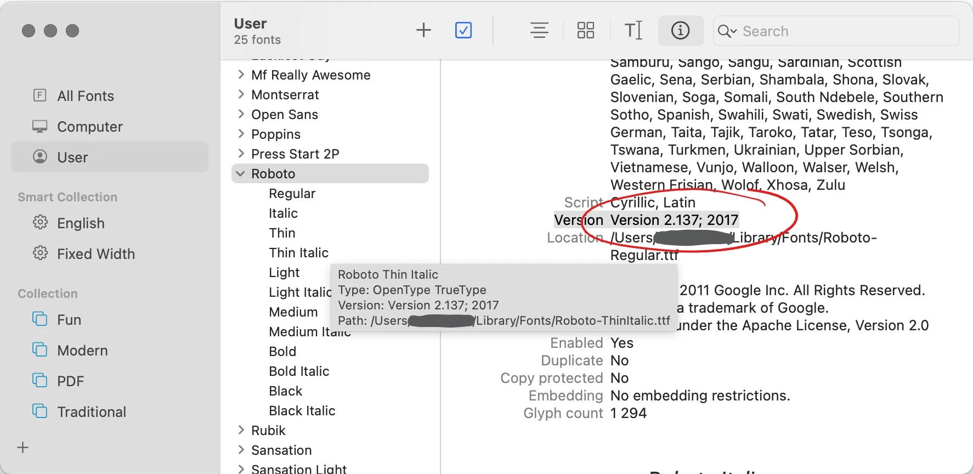Expand the Sansation Light font family
Screen dimensions: 973x474
[x=241, y=469]
